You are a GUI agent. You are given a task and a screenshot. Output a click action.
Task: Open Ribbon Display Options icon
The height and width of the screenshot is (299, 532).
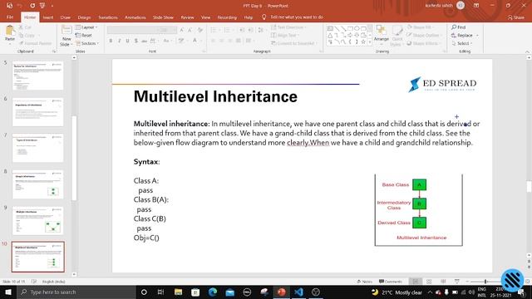click(x=476, y=6)
